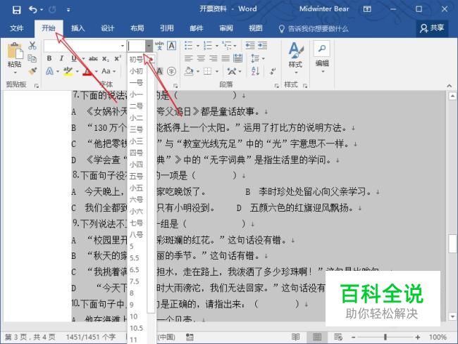458x344 pixels.
Task: Show paragraph marks icon
Action: click(x=273, y=71)
